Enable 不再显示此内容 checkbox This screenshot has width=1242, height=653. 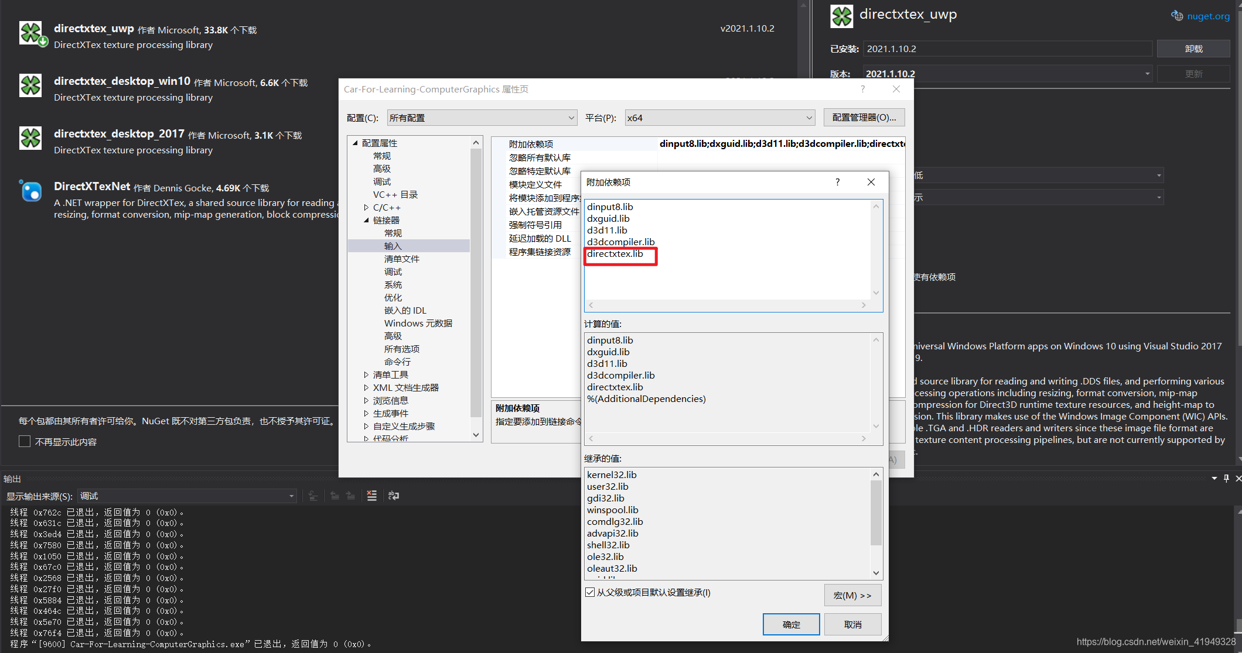pos(24,441)
